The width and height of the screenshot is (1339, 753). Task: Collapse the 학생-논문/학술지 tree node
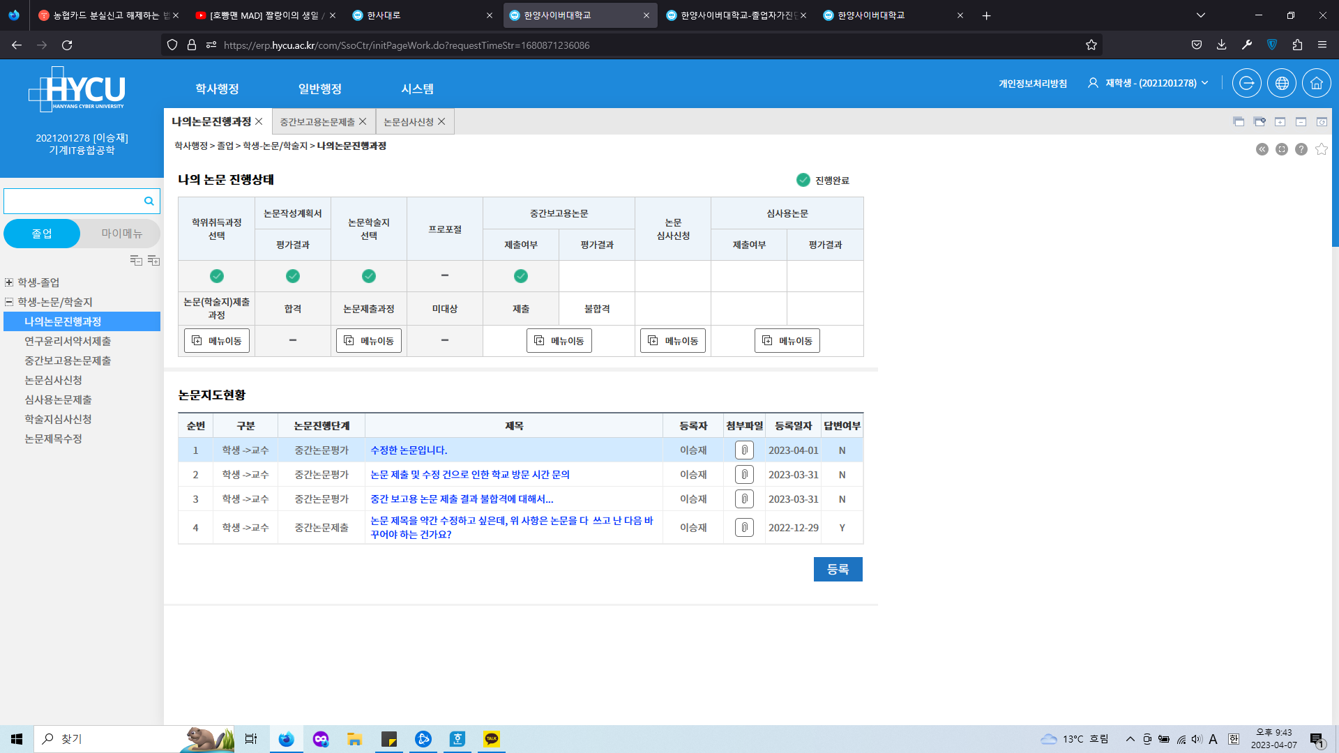pyautogui.click(x=9, y=302)
